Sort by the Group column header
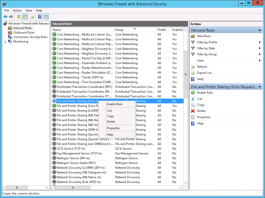The image size is (265, 198). point(134,30)
